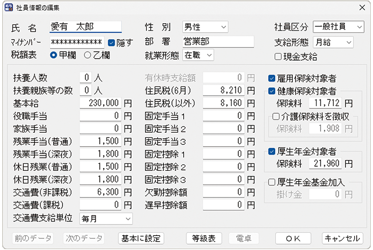Toggle the 隠す checkbox for My Number
The image size is (373, 250).
point(111,42)
